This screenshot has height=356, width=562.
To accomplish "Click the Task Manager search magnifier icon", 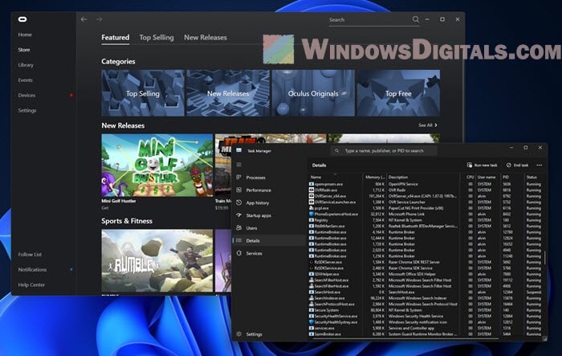I will coord(337,151).
